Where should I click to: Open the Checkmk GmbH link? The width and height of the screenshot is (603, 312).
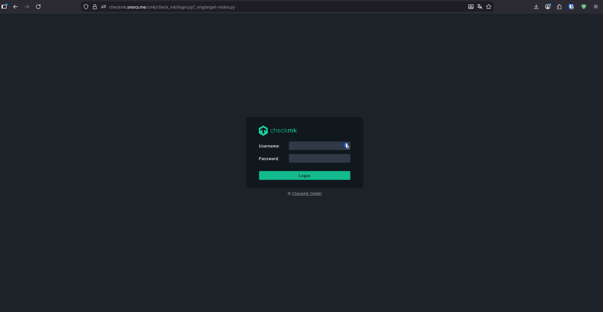point(306,194)
